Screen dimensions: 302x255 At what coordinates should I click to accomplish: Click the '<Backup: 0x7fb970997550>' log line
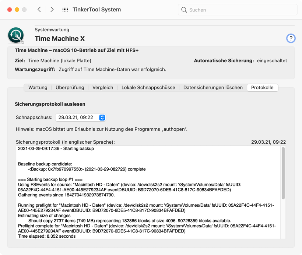coord(87,169)
